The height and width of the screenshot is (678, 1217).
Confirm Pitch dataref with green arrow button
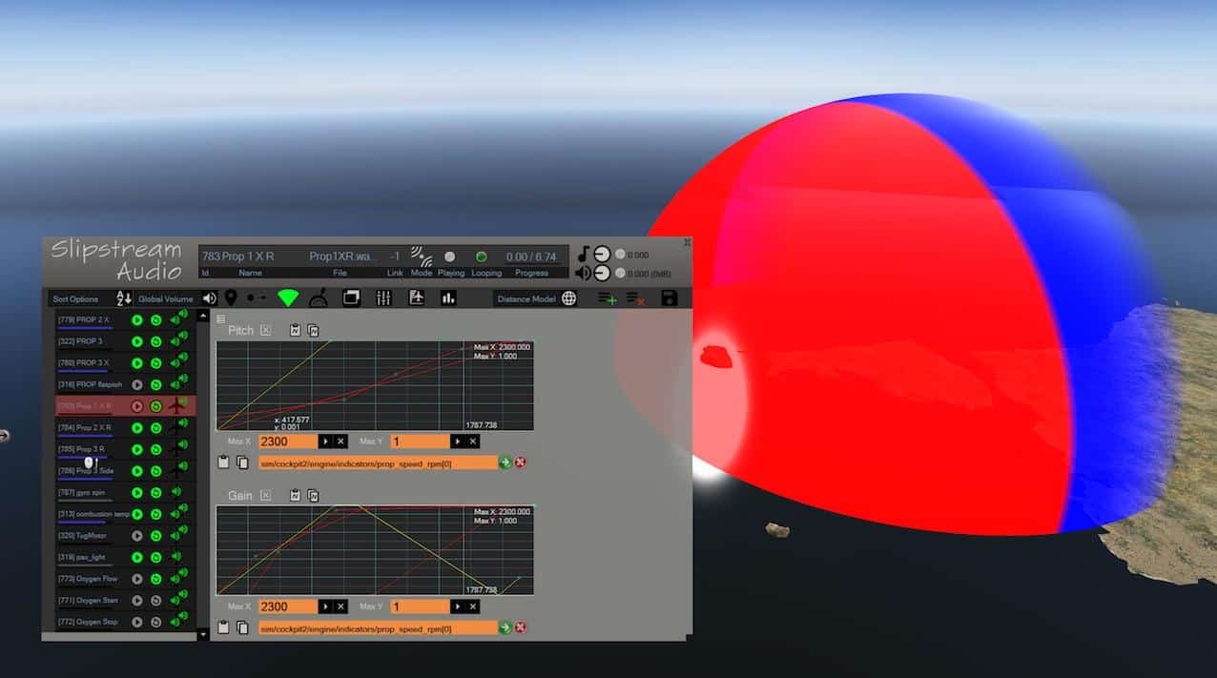coord(505,462)
